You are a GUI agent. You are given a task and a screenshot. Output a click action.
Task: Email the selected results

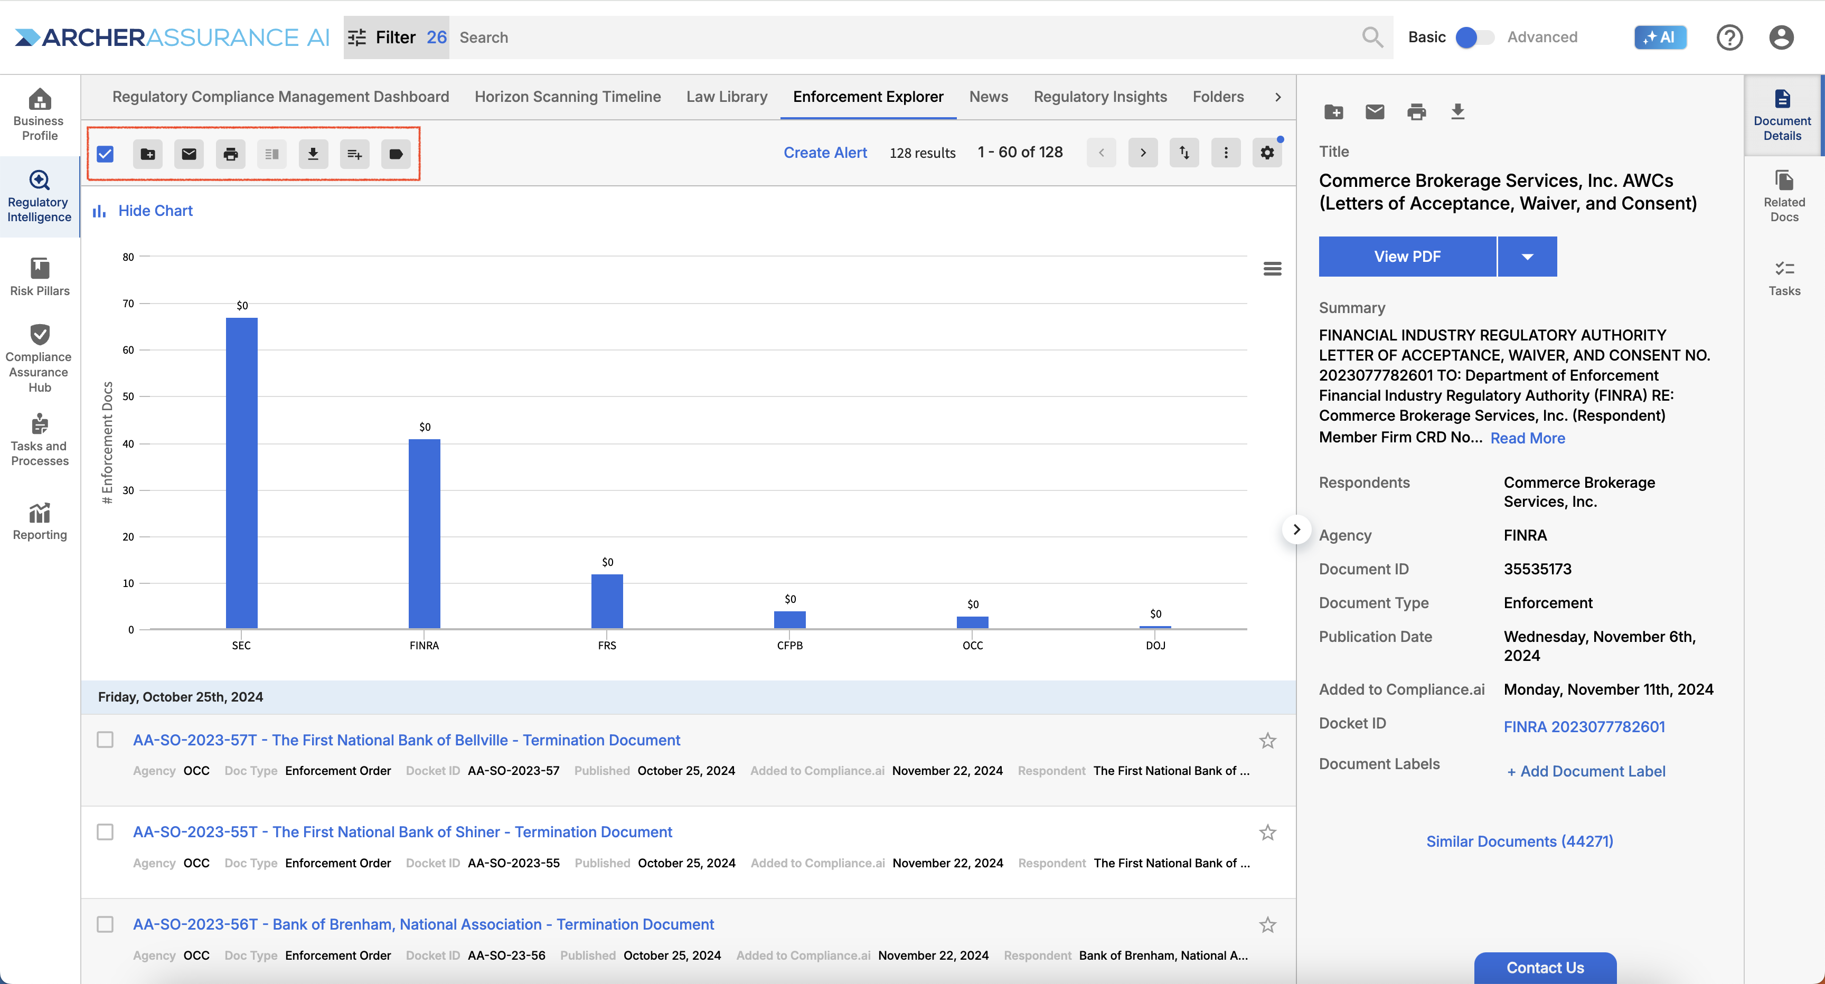(x=189, y=154)
